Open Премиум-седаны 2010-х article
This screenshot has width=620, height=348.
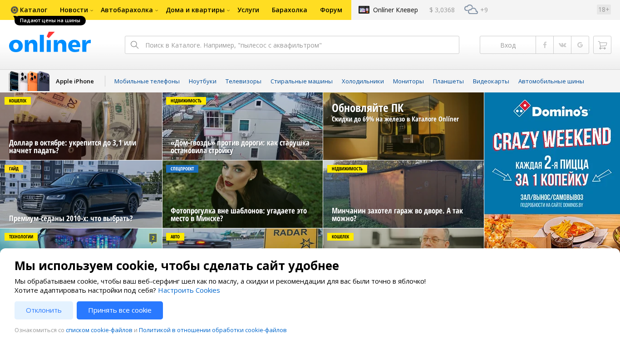point(81,194)
